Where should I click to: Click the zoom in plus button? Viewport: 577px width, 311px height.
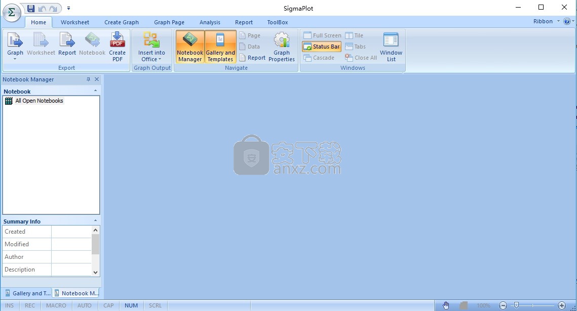[x=561, y=305]
